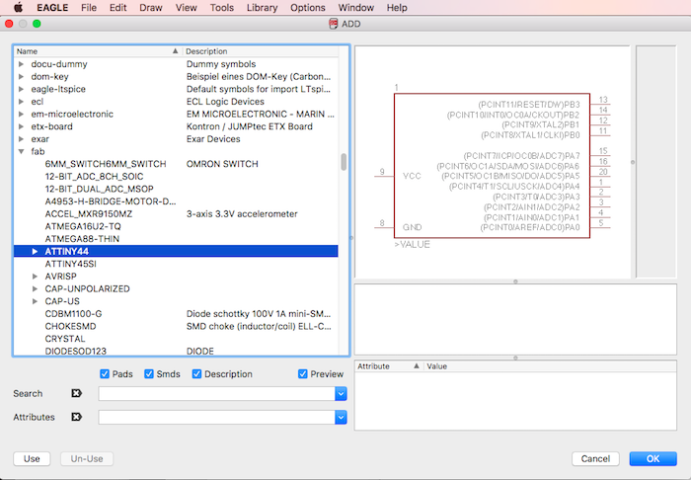The width and height of the screenshot is (691, 480).
Task: Expand the CAP-US entry
Action: pyautogui.click(x=35, y=301)
